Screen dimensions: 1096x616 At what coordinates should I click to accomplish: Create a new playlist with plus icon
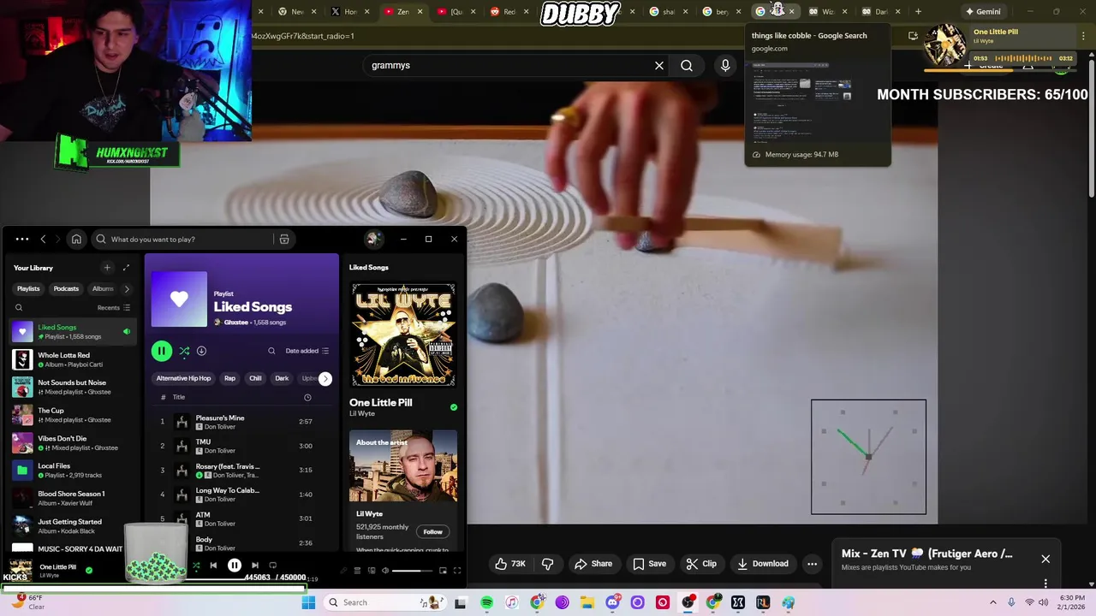[x=107, y=268]
